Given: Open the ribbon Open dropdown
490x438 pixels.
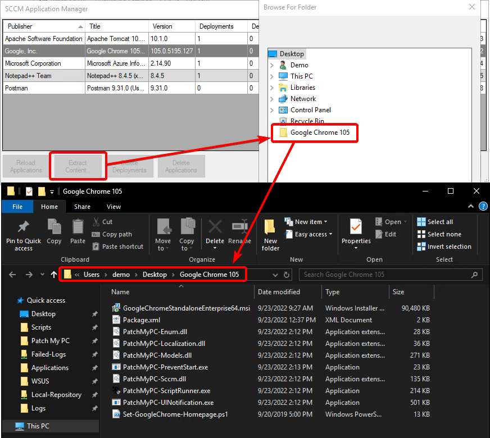Looking at the screenshot, I should click(391, 222).
